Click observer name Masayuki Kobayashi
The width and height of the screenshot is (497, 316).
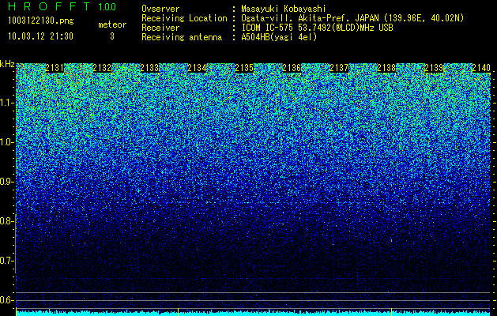284,9
